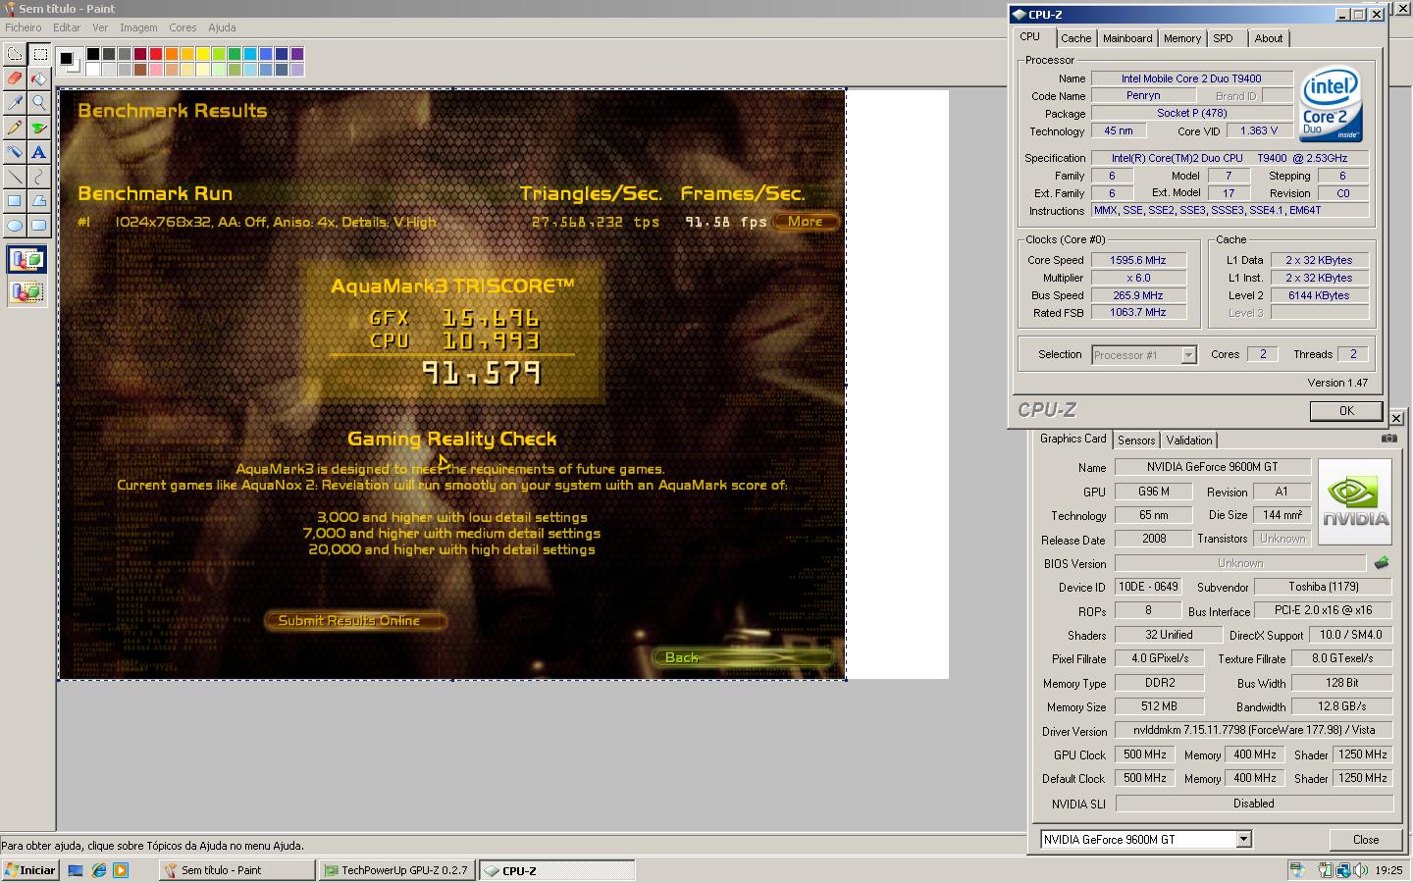
Task: Open the Sensors tab in GPU-Z
Action: 1136,441
